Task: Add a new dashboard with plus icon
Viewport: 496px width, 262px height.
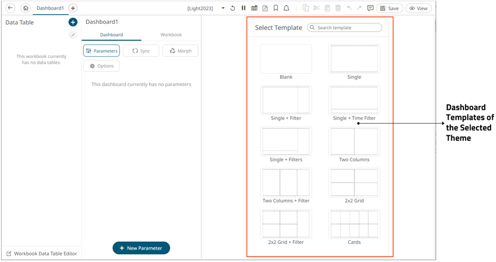Action: [x=73, y=8]
